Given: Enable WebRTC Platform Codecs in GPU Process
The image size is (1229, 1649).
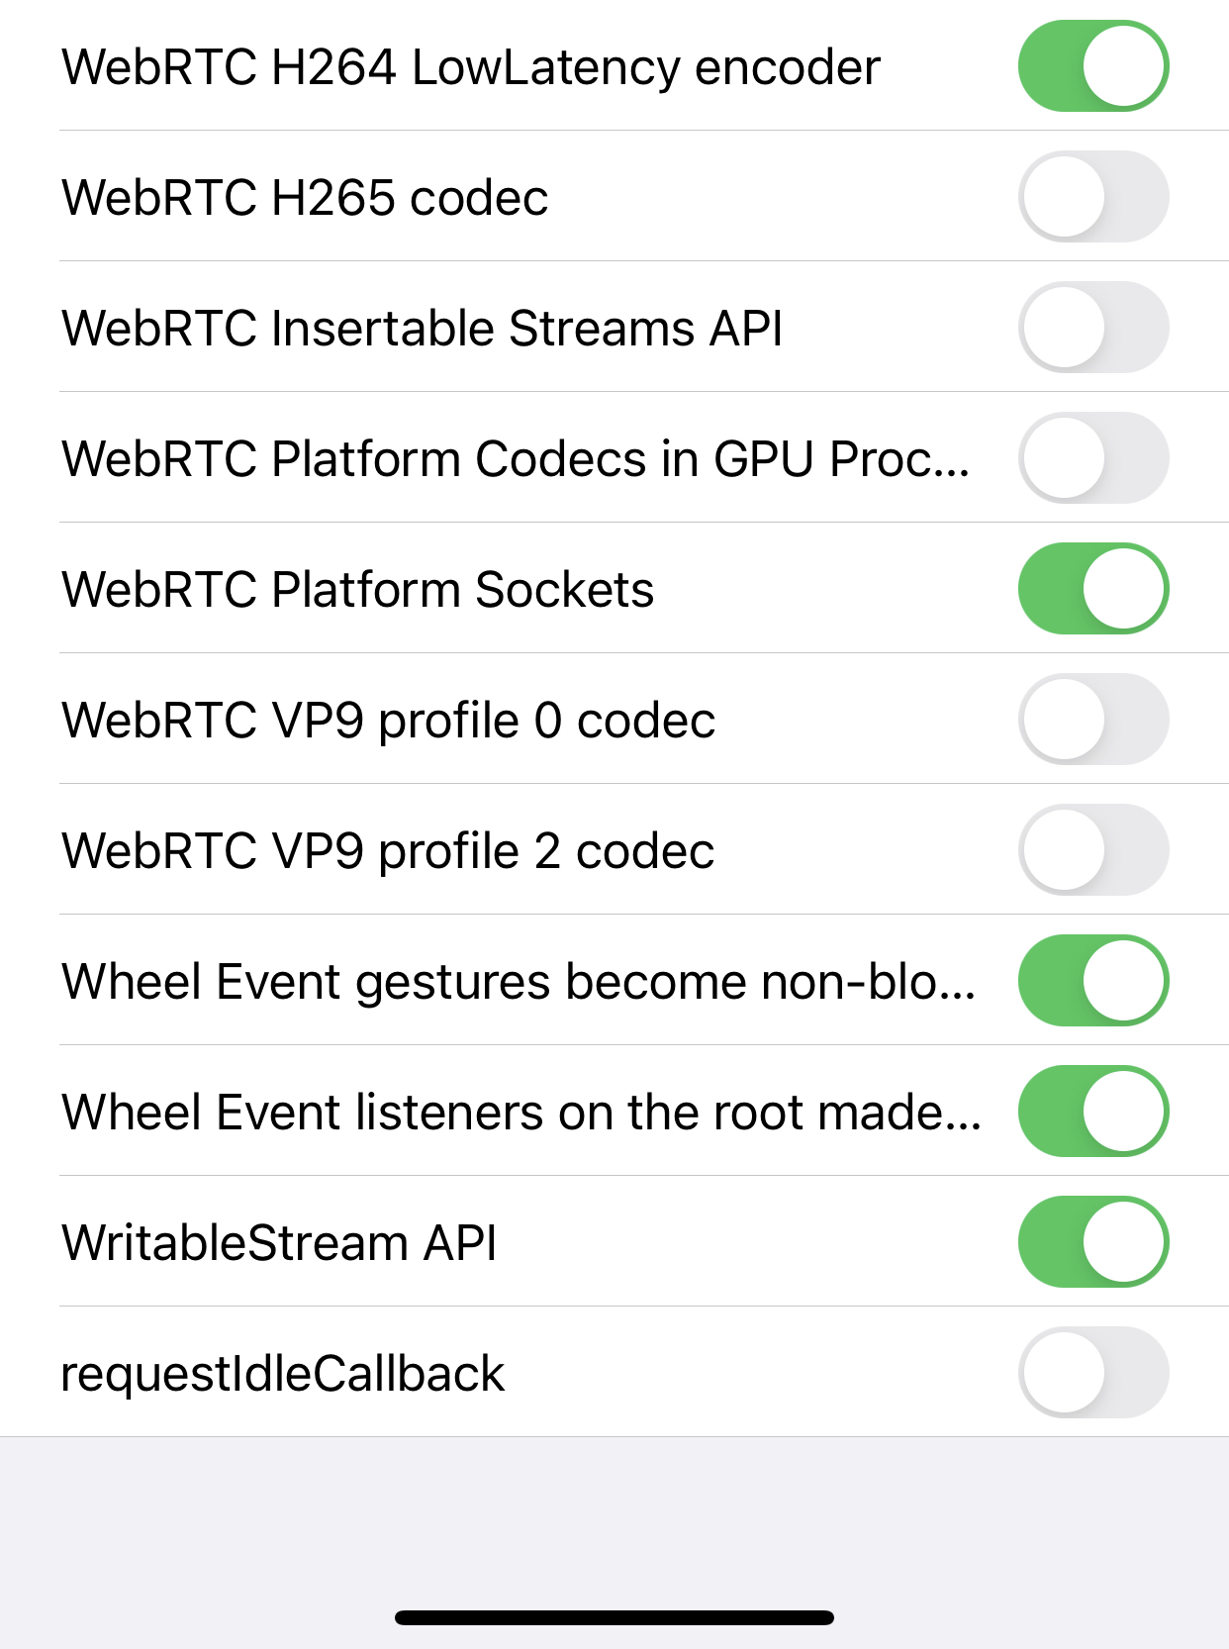Looking at the screenshot, I should pyautogui.click(x=1093, y=458).
